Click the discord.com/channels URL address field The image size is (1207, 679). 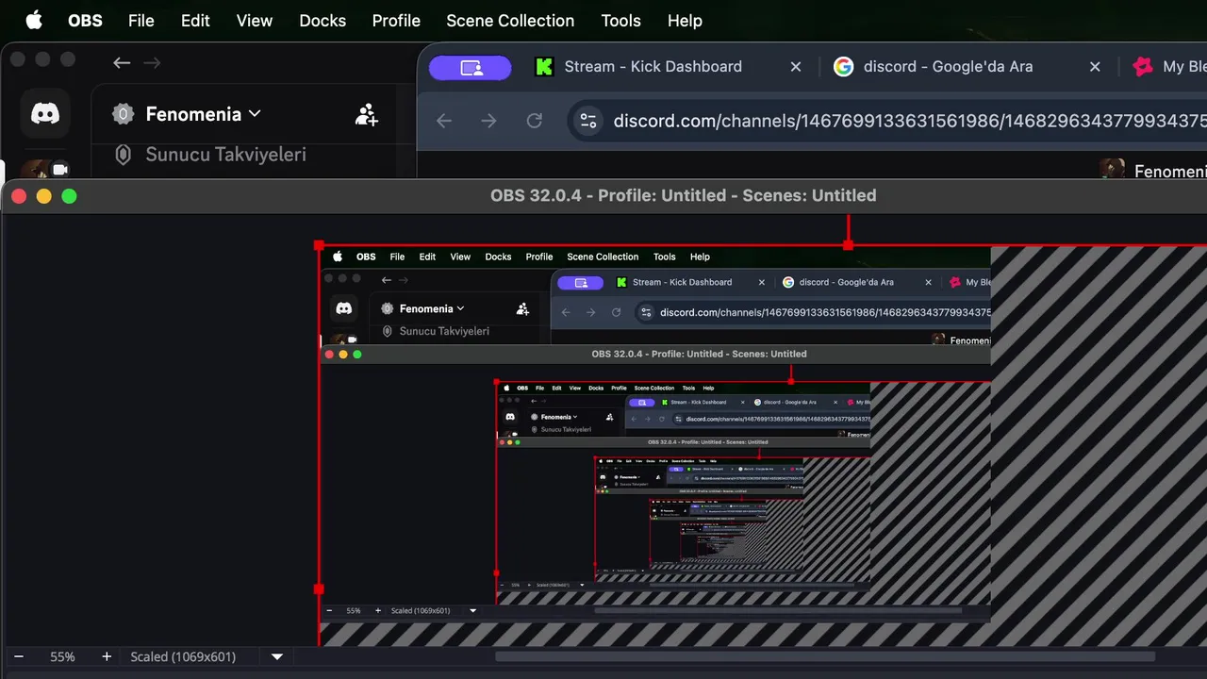pos(909,121)
